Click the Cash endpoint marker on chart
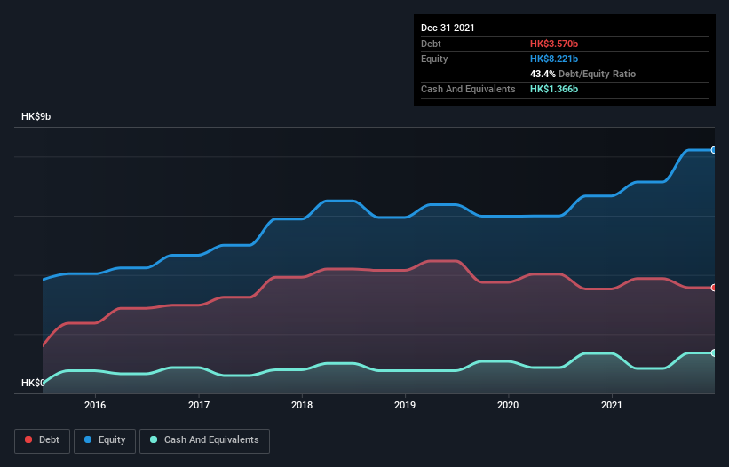The width and height of the screenshot is (729, 467). [x=714, y=352]
